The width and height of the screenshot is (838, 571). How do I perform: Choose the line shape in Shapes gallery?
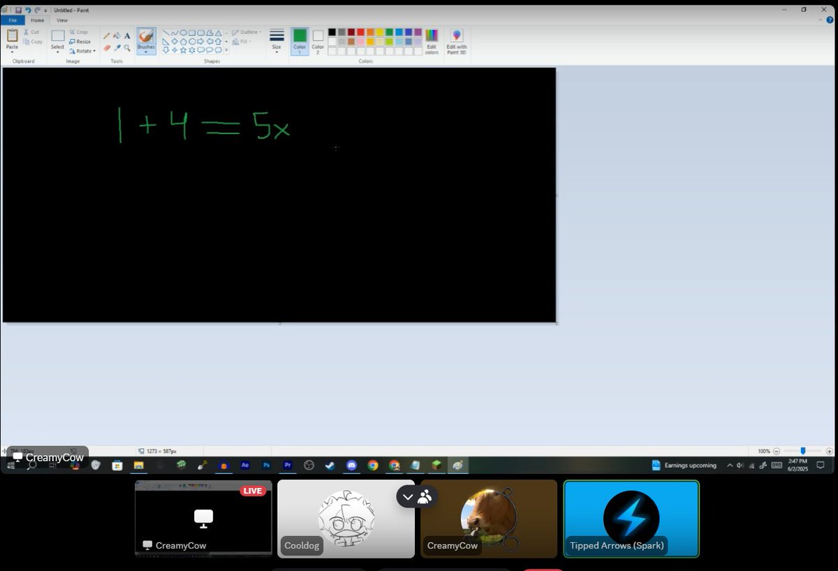coord(167,33)
